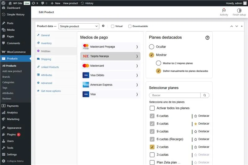Click the Visa Débito card logo

(x=86, y=75)
